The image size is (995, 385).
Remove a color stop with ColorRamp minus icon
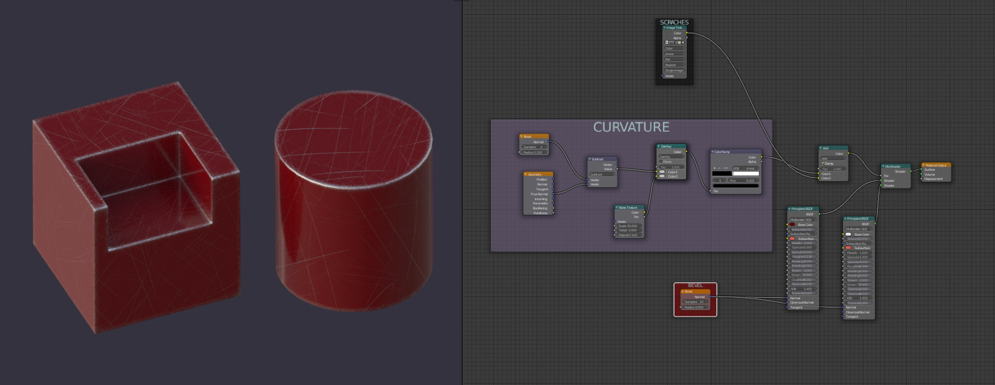point(719,168)
